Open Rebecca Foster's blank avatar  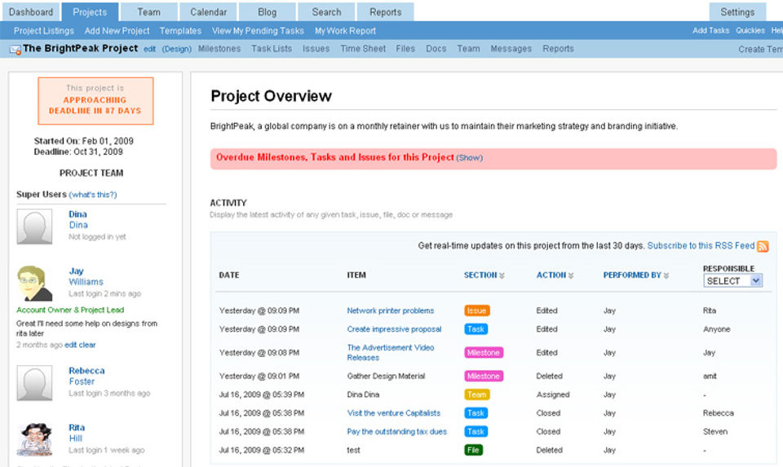pyautogui.click(x=34, y=383)
